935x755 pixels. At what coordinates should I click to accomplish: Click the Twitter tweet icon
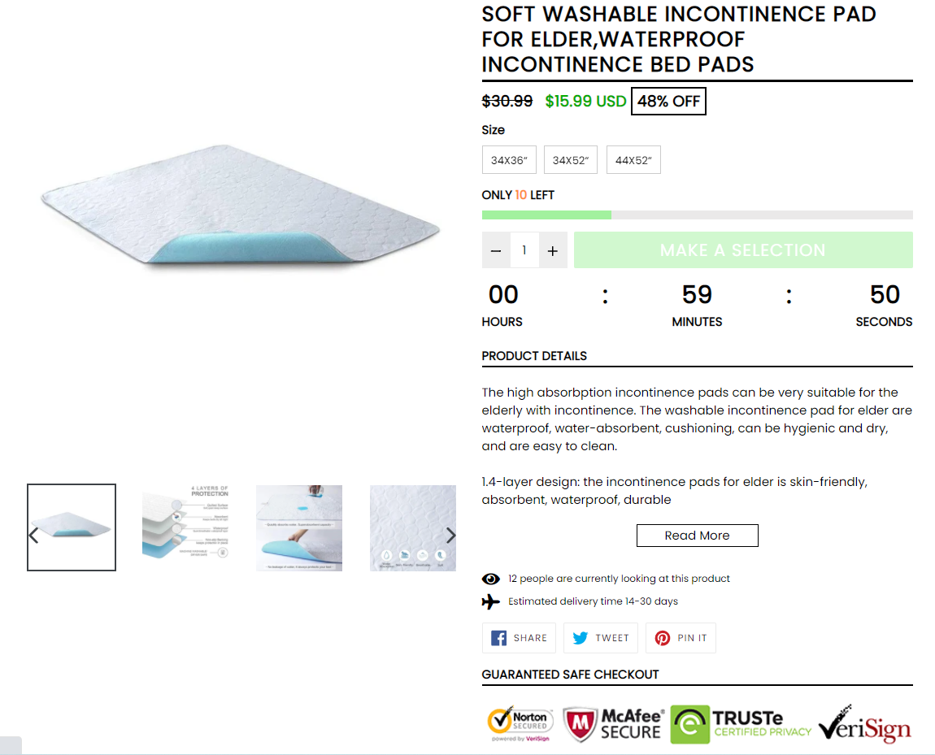pyautogui.click(x=581, y=638)
